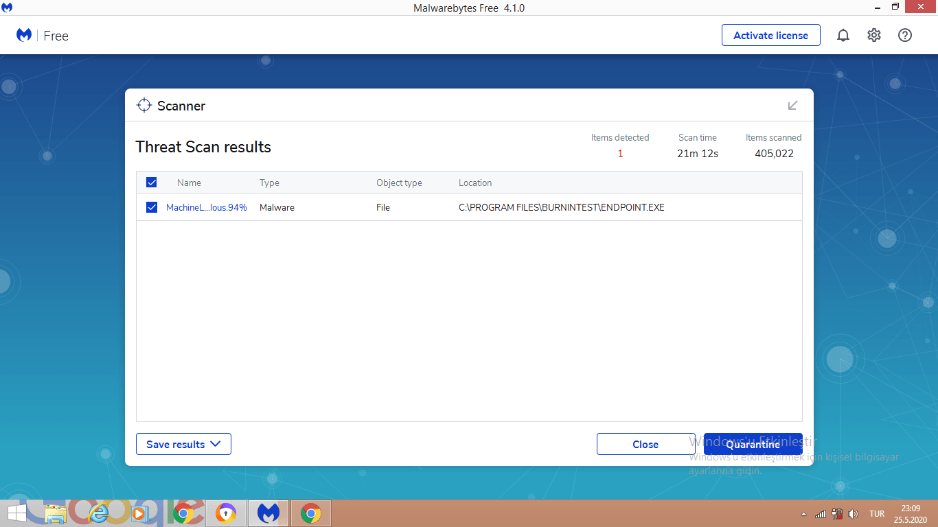The width and height of the screenshot is (938, 527).
Task: Open Malwarebytes settings gear
Action: (874, 35)
